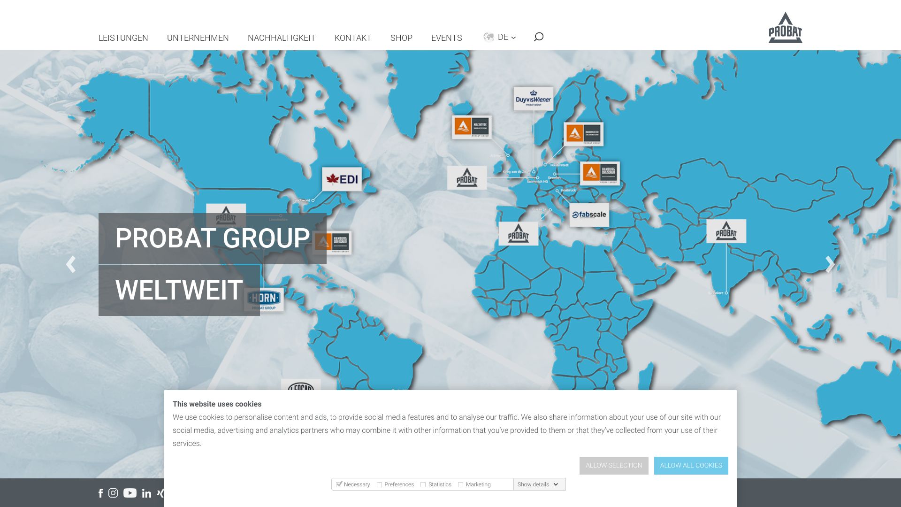This screenshot has height=507, width=901.
Task: Open the LinkedIn profile icon
Action: coord(146,493)
